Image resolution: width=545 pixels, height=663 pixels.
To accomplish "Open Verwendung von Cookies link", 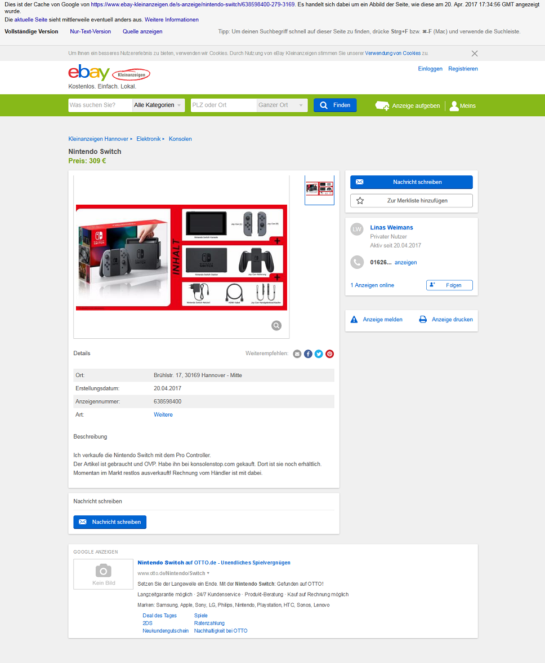I will pyautogui.click(x=392, y=53).
